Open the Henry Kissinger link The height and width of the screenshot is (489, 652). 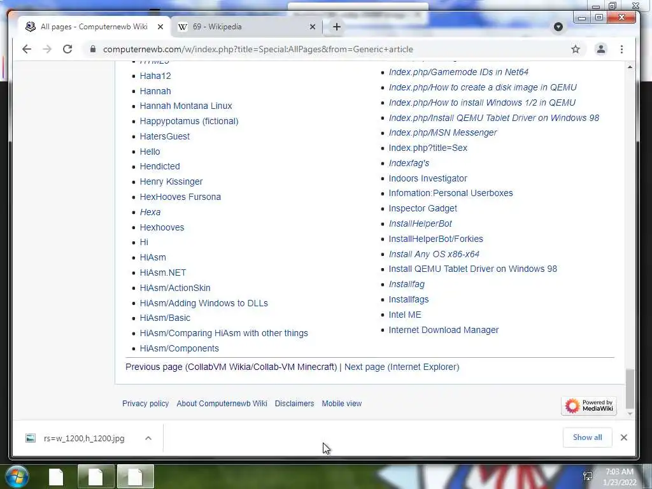click(x=171, y=181)
